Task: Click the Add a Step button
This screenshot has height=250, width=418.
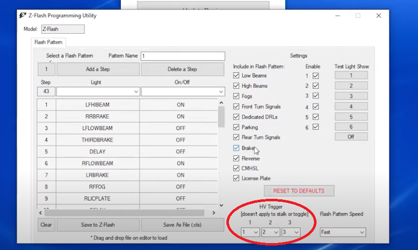Action: coord(98,69)
